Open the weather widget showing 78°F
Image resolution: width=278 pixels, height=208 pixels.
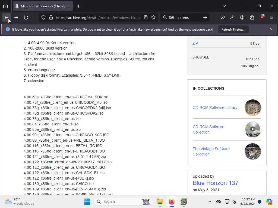(x=20, y=201)
